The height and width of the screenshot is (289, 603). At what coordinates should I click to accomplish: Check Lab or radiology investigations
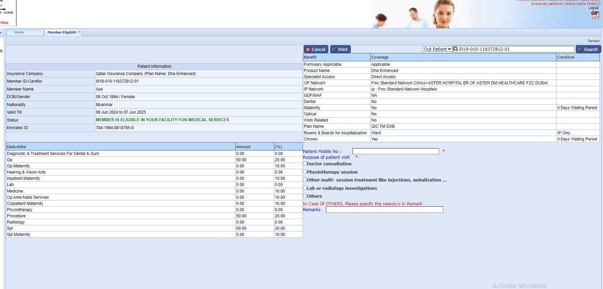tap(305, 188)
